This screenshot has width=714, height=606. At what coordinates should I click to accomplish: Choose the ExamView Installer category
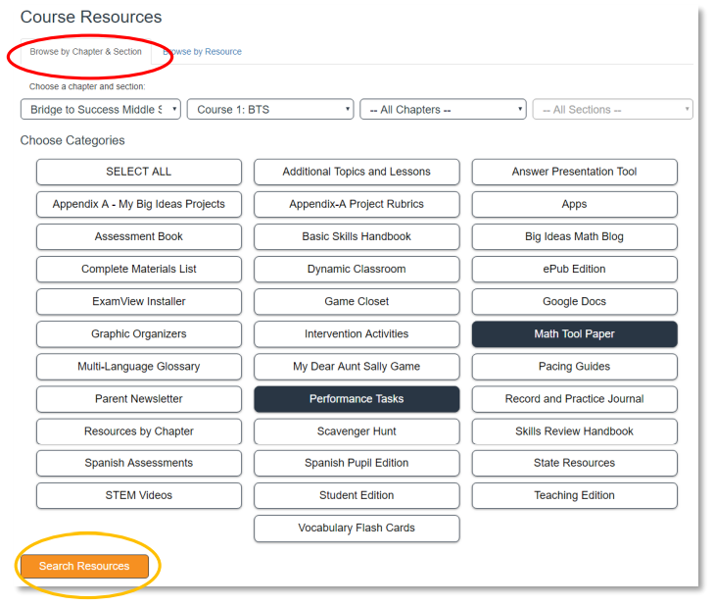coord(139,302)
